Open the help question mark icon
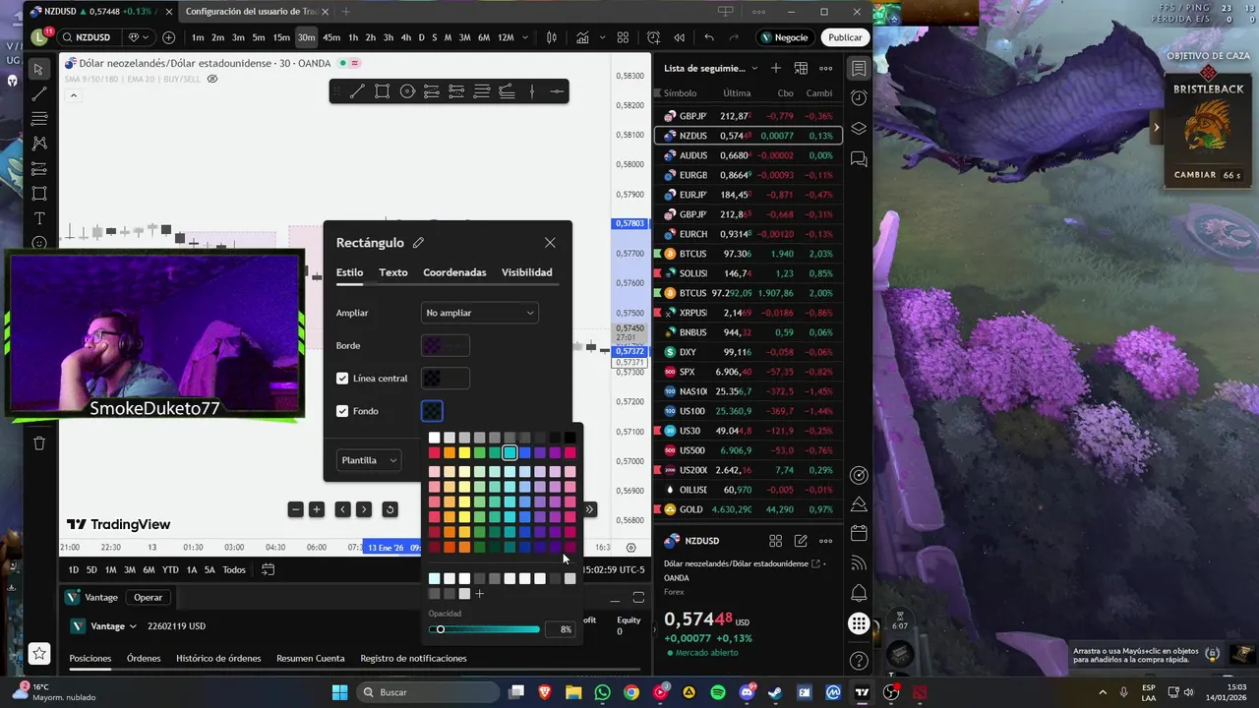This screenshot has width=1259, height=708. click(x=859, y=661)
